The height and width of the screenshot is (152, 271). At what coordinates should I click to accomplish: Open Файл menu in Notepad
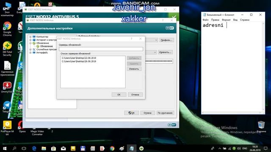[205, 20]
